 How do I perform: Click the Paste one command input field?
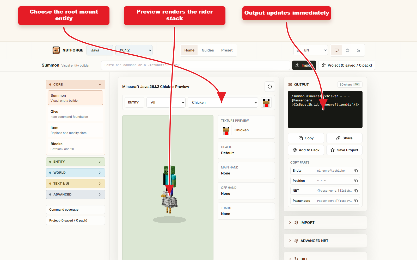[x=195, y=65]
